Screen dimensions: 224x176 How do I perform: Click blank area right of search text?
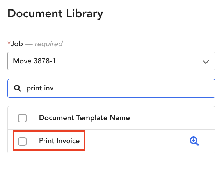[x=134, y=88]
